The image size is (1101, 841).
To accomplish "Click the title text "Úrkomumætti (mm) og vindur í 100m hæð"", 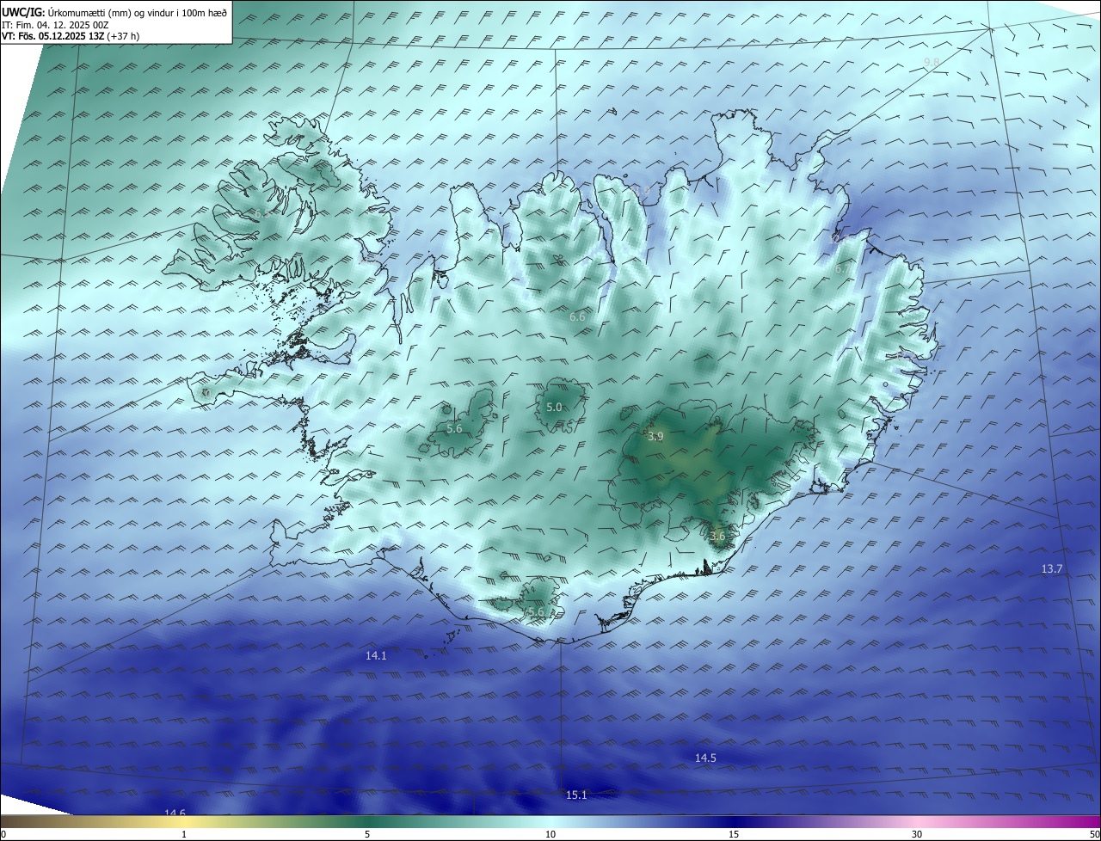I will (138, 13).
